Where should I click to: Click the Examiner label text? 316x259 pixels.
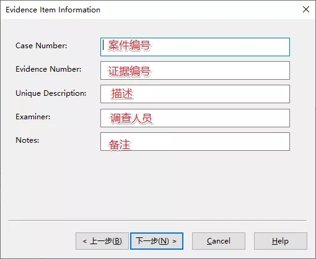[33, 117]
